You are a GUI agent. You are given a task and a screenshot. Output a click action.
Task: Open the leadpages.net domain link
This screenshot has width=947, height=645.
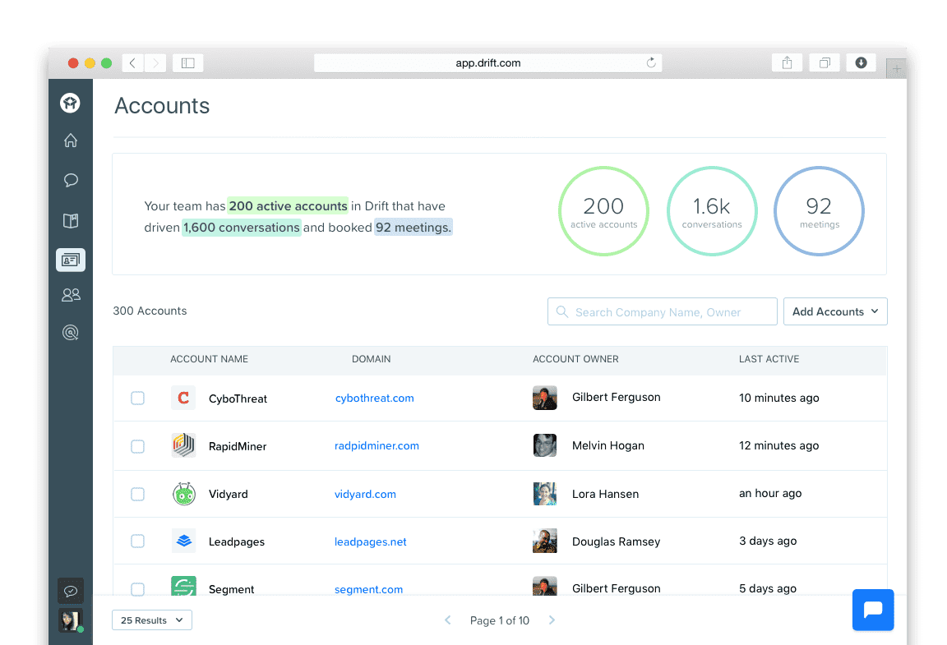click(x=370, y=541)
